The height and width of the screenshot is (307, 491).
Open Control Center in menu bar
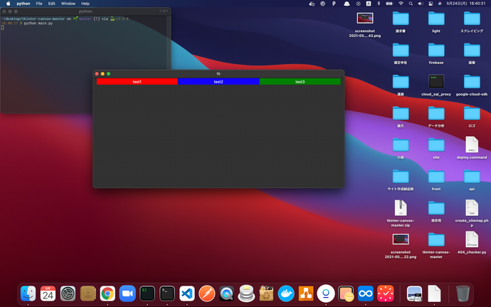pos(431,4)
